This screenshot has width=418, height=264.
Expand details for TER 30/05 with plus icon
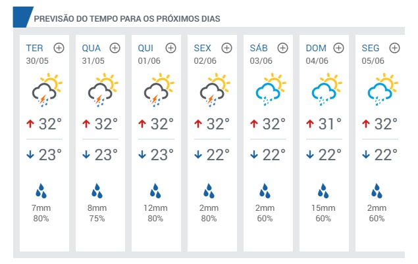pos(59,48)
